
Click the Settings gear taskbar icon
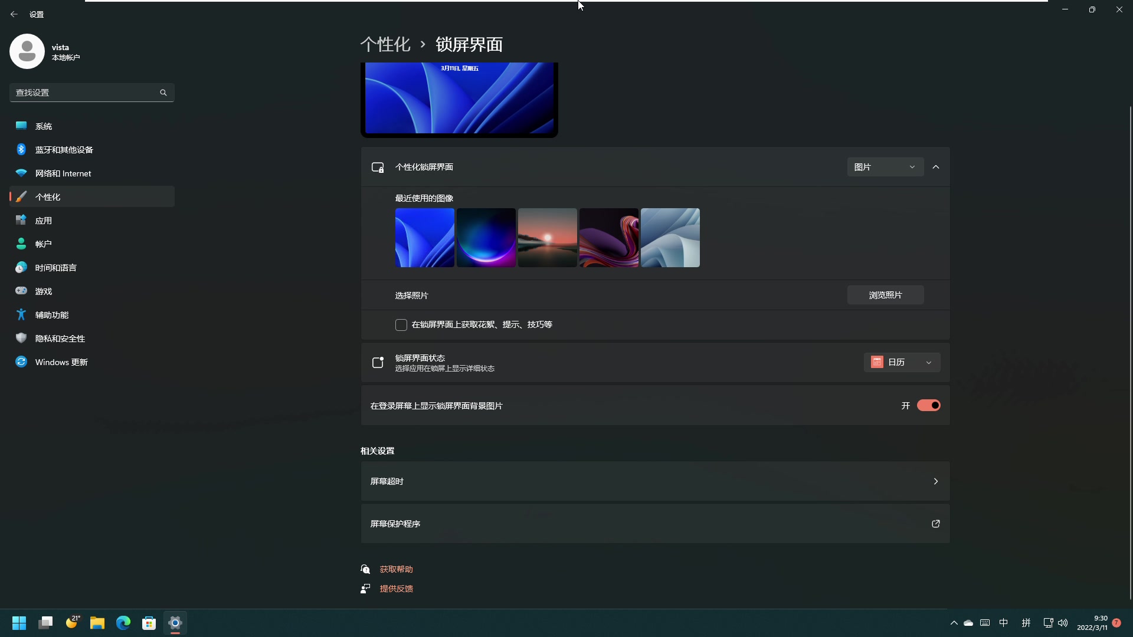175,623
